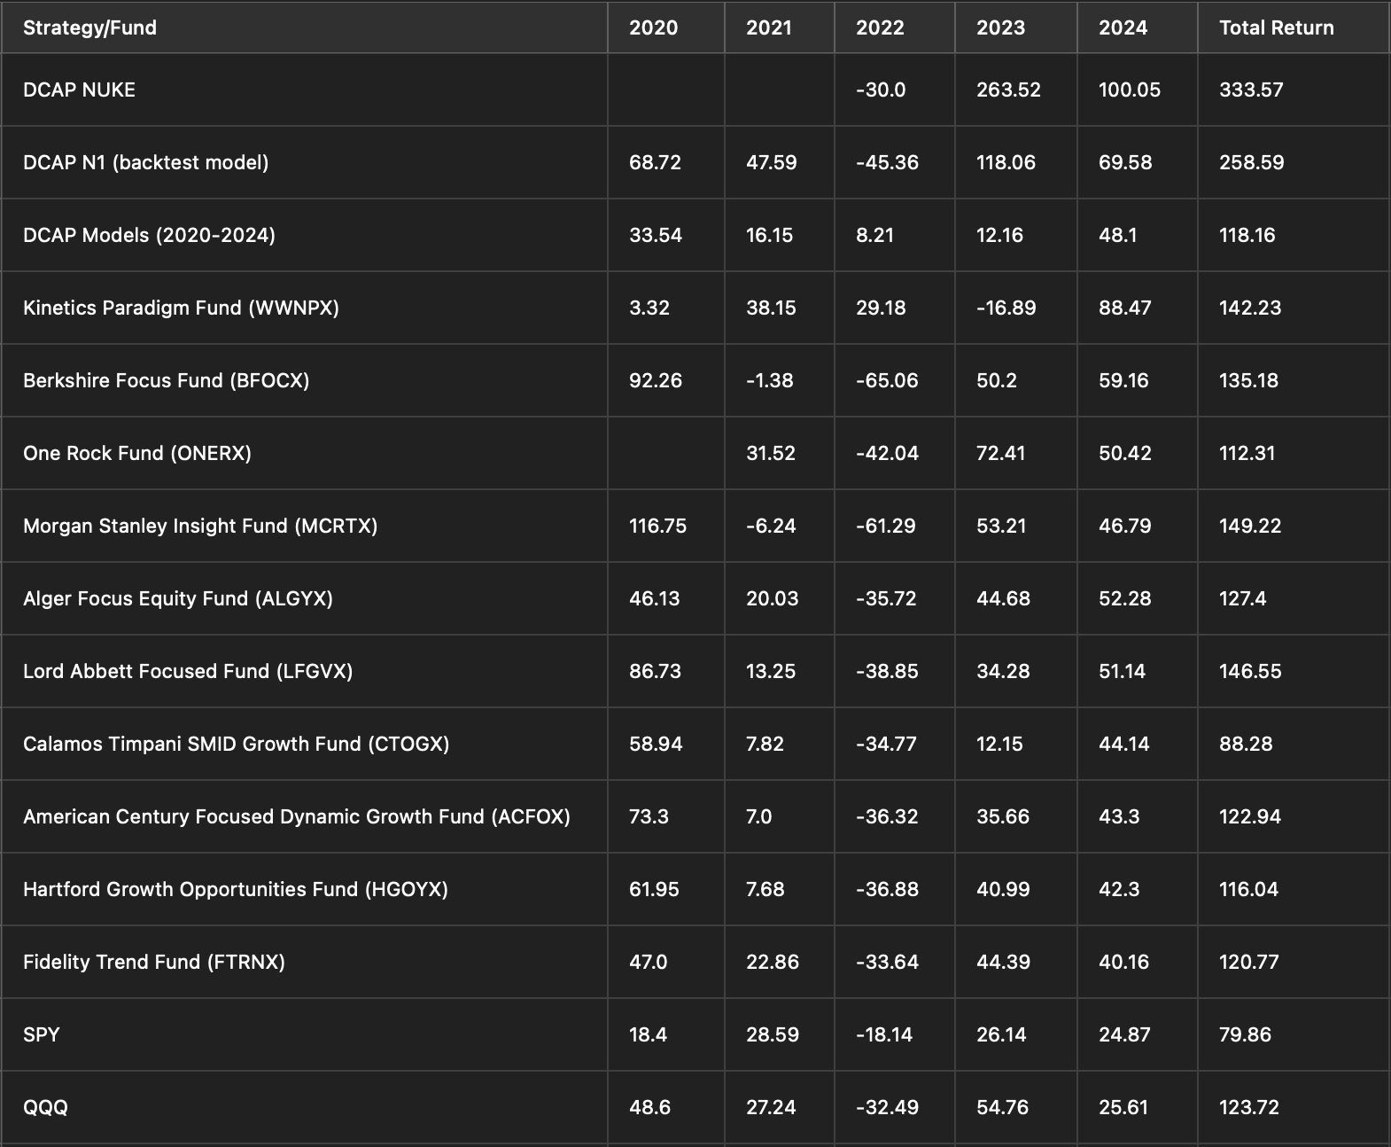The image size is (1391, 1147).
Task: Click Calamos Timpani total return 88.28
Action: tap(1246, 744)
